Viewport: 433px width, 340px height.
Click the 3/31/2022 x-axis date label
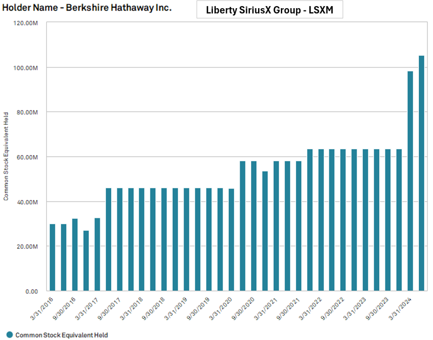[x=310, y=309]
